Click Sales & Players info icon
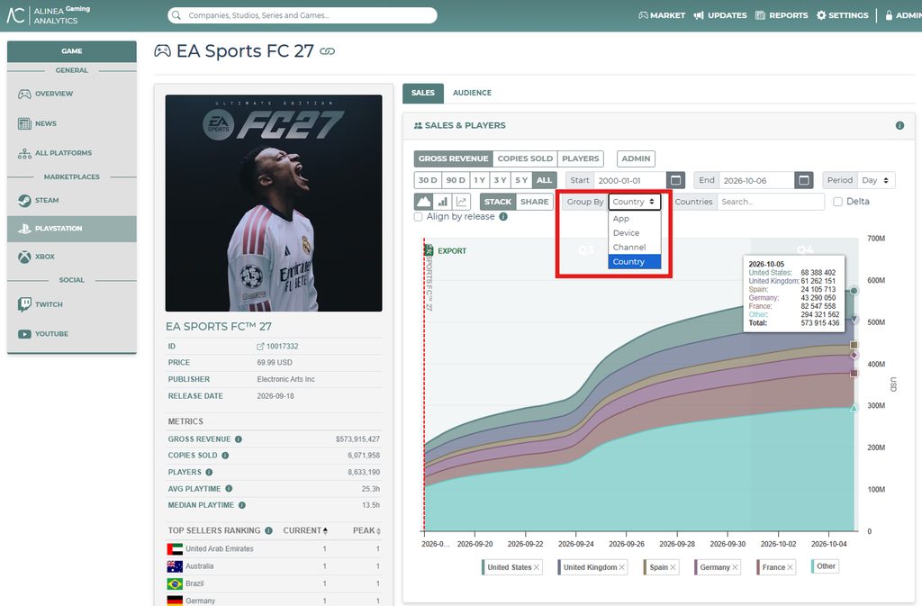The width and height of the screenshot is (922, 606). coord(899,125)
